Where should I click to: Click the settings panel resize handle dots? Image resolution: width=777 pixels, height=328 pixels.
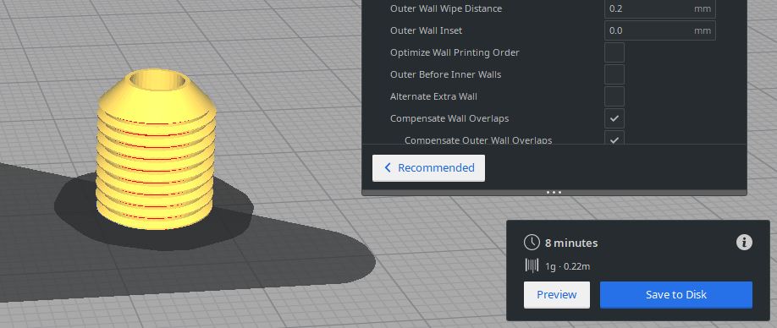coord(554,193)
